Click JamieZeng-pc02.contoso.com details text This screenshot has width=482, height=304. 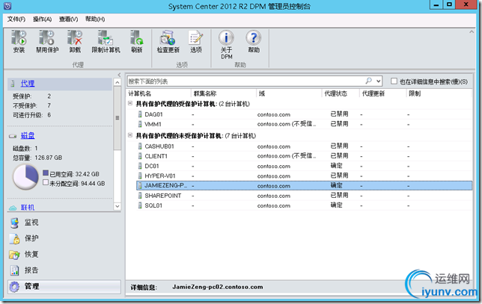tap(217, 287)
